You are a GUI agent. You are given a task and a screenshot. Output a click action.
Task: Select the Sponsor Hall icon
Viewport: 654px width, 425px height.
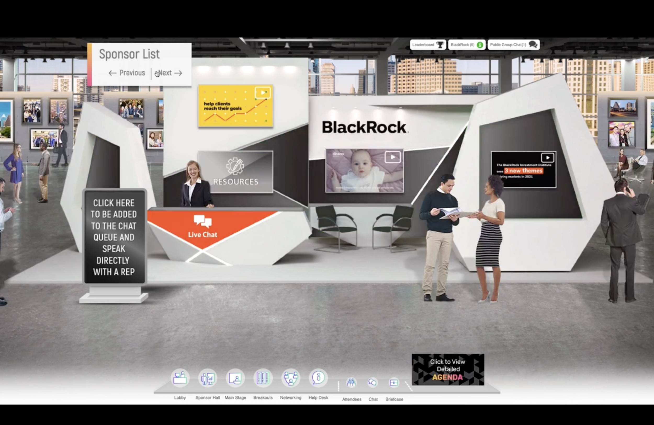click(x=207, y=378)
